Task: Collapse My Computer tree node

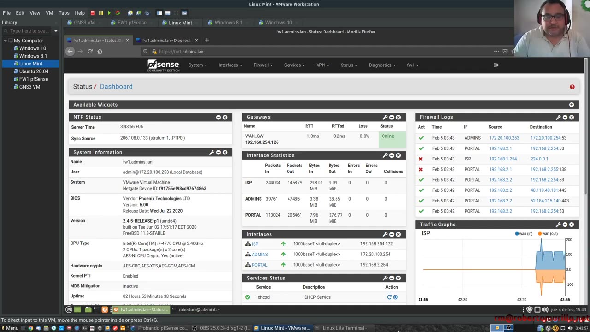Action: [5, 41]
